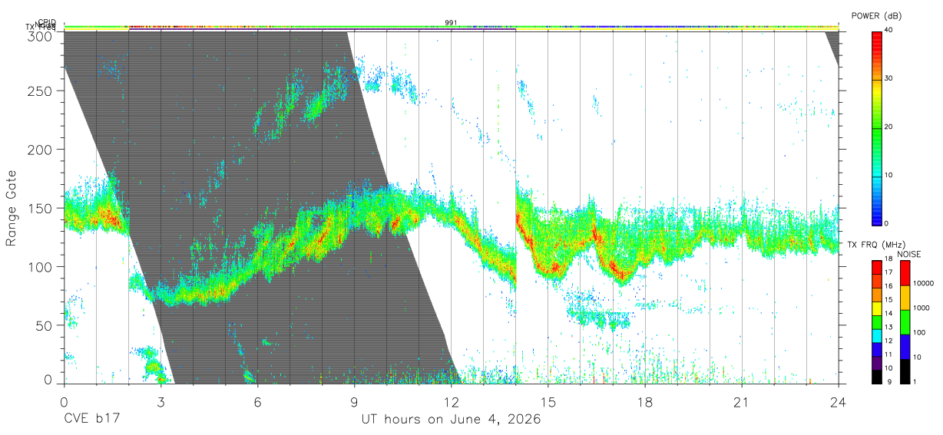Select the 10000 label on the noise scale
The image size is (943, 435).
coord(923,283)
